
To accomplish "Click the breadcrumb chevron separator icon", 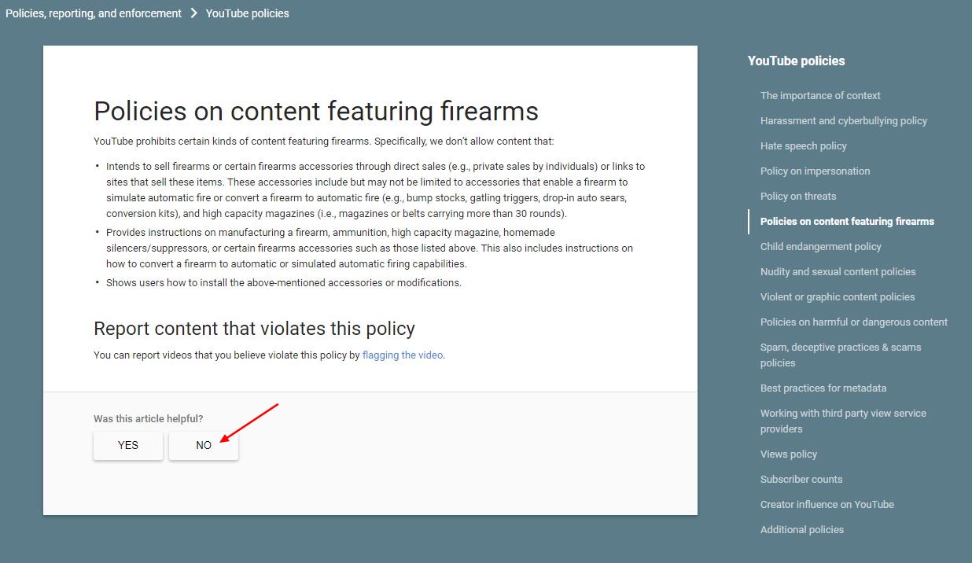I will [x=193, y=13].
